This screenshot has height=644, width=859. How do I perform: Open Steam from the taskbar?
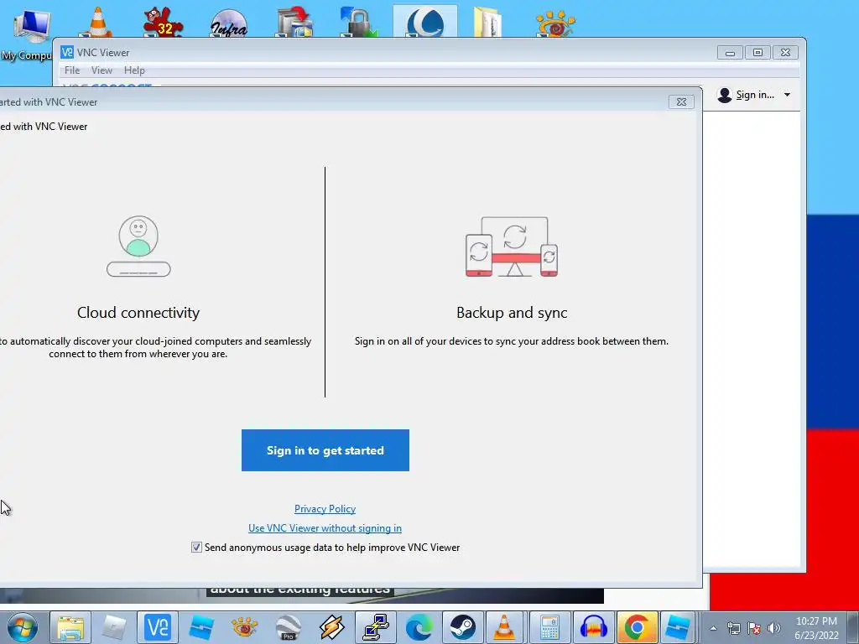click(463, 627)
